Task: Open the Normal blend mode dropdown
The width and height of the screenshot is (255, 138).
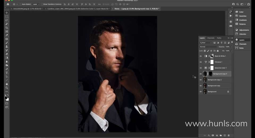Action: 209,47
